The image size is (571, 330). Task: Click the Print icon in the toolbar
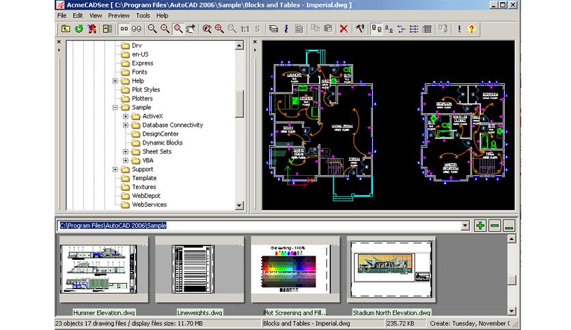[x=299, y=29]
